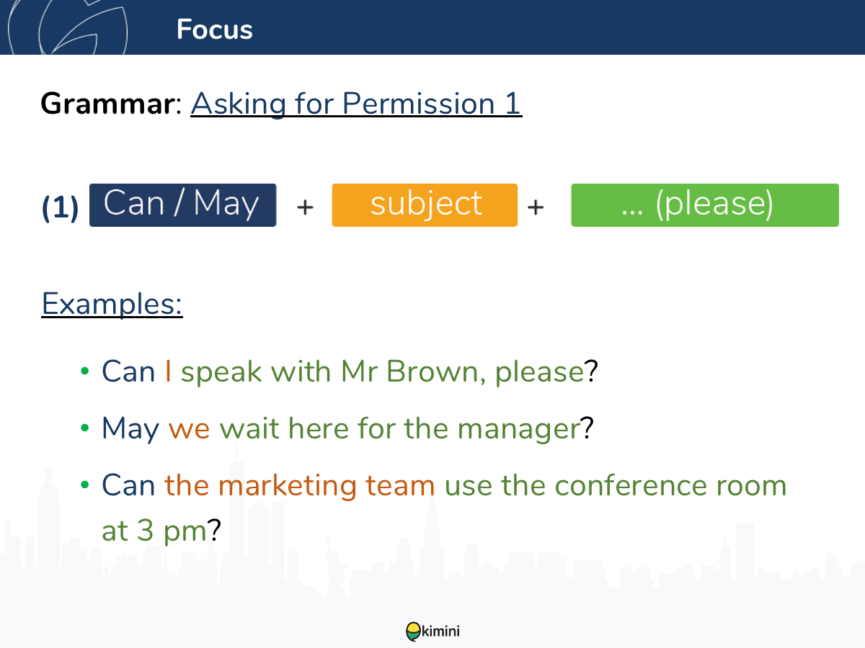Click the bullet before 'May we wait'
Screen dimensions: 865x648
pos(85,429)
